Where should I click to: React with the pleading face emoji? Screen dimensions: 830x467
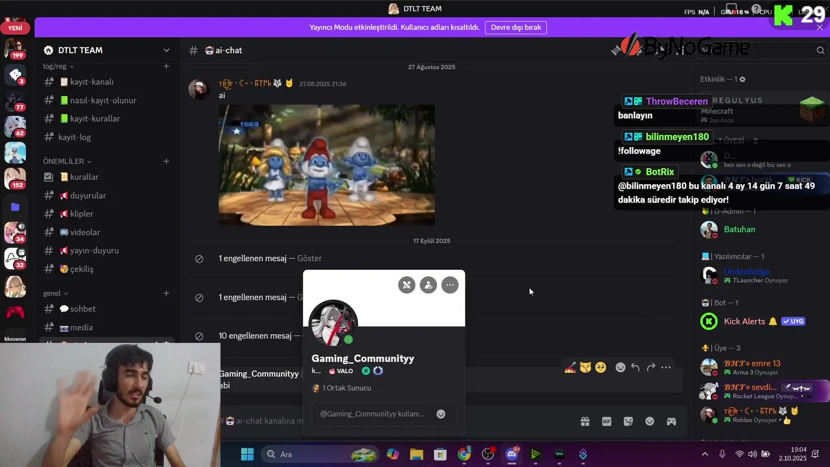601,368
